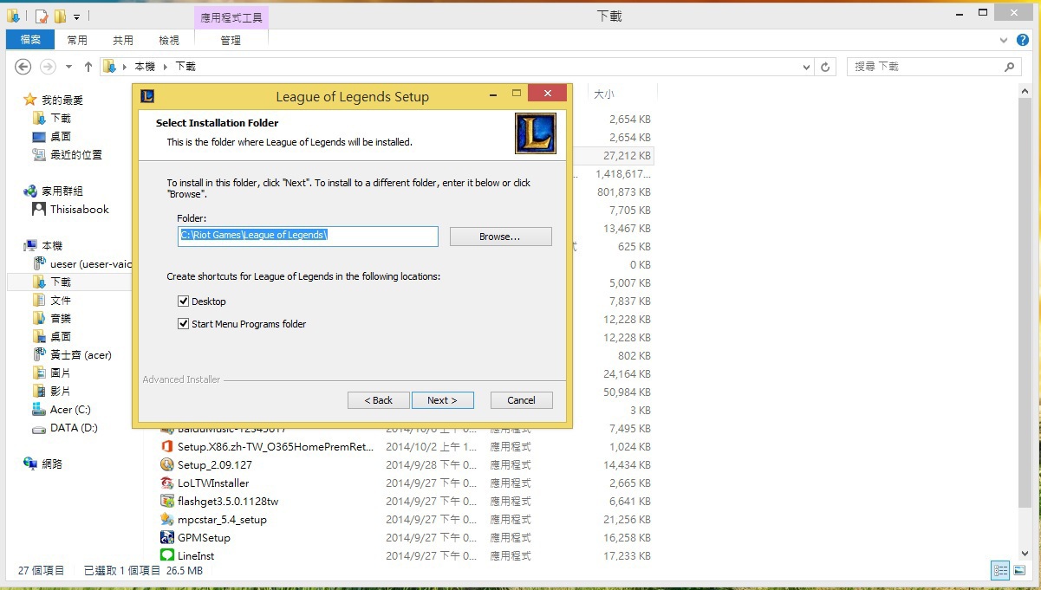1041x590 pixels.
Task: Expand the address bar chevron before 本機
Action: point(127,67)
